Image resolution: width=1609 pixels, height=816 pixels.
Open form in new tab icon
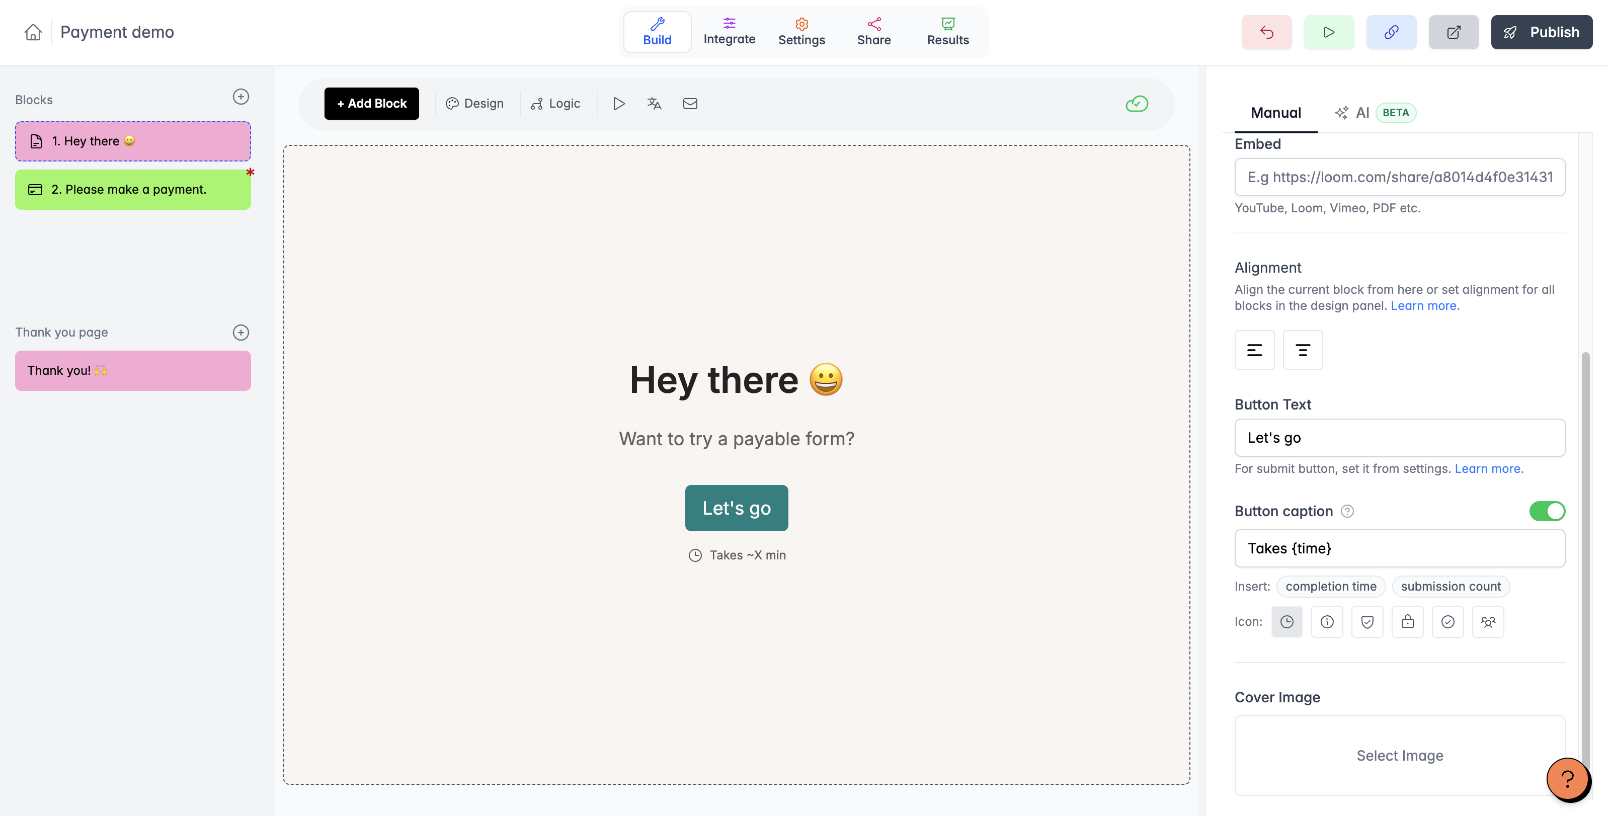tap(1454, 32)
